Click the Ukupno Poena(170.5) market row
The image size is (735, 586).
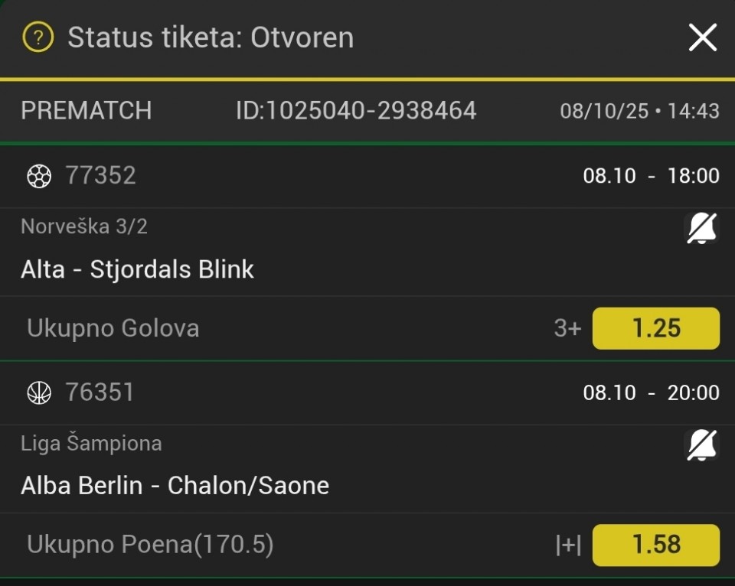tap(150, 545)
